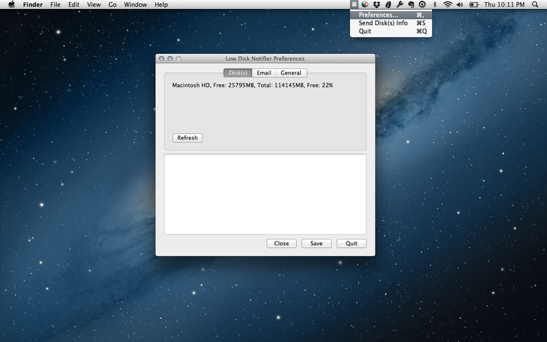
Task: Open the Window menu
Action: point(135,5)
